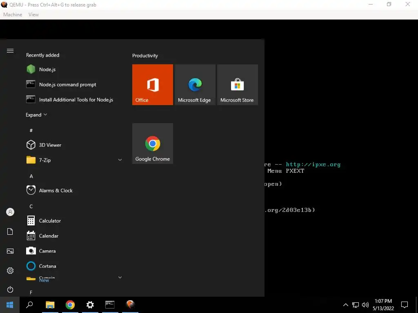This screenshot has height=313, width=418.
Task: Open 3D Viewer app
Action: [x=74, y=145]
